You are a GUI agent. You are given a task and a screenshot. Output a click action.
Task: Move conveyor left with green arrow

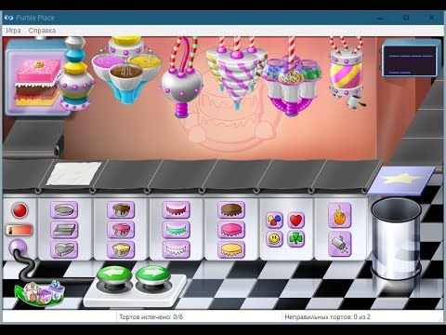[x=114, y=275]
